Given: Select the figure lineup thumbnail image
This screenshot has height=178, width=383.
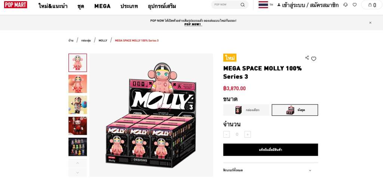Looking at the screenshot, I should [77, 147].
